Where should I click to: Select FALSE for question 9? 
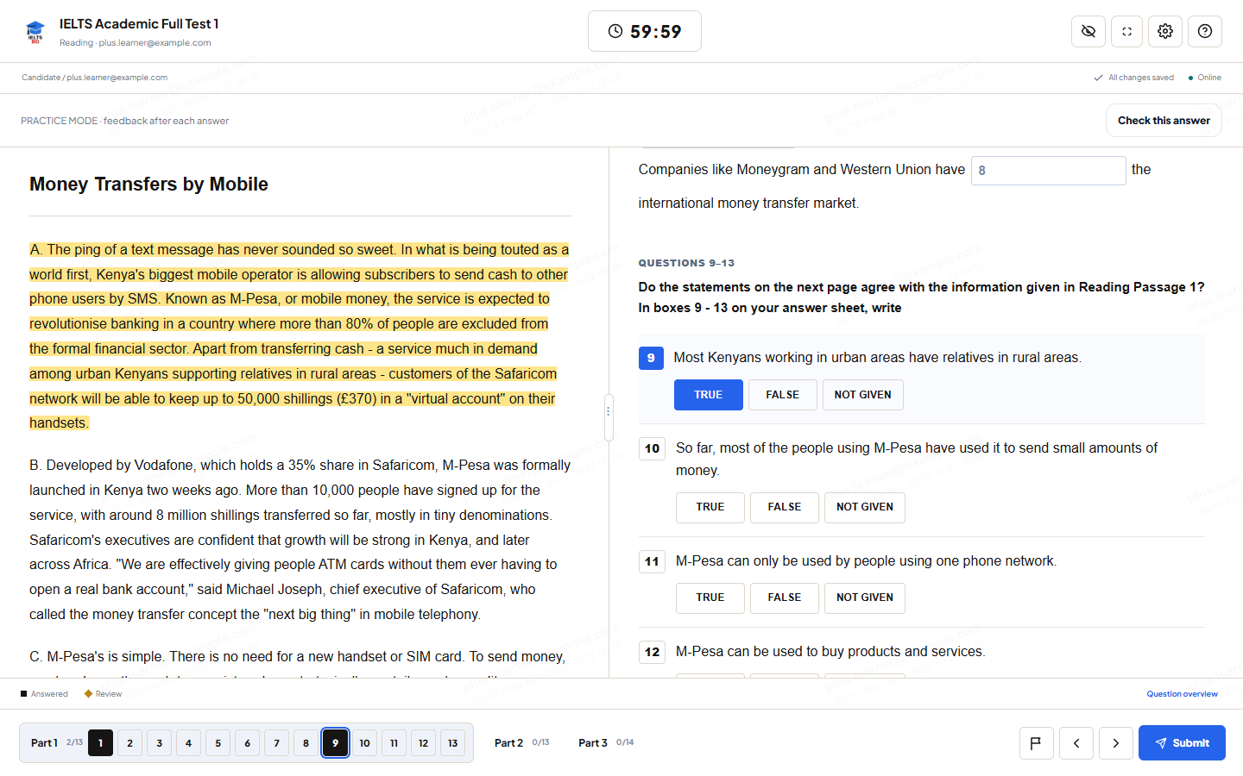click(x=782, y=395)
